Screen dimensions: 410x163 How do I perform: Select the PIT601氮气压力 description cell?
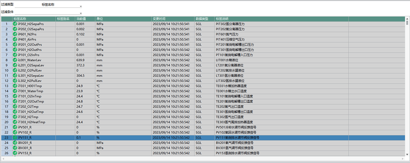(281, 34)
